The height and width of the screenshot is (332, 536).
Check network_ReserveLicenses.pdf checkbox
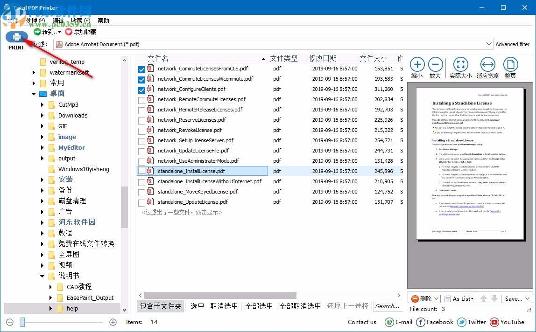tap(141, 121)
